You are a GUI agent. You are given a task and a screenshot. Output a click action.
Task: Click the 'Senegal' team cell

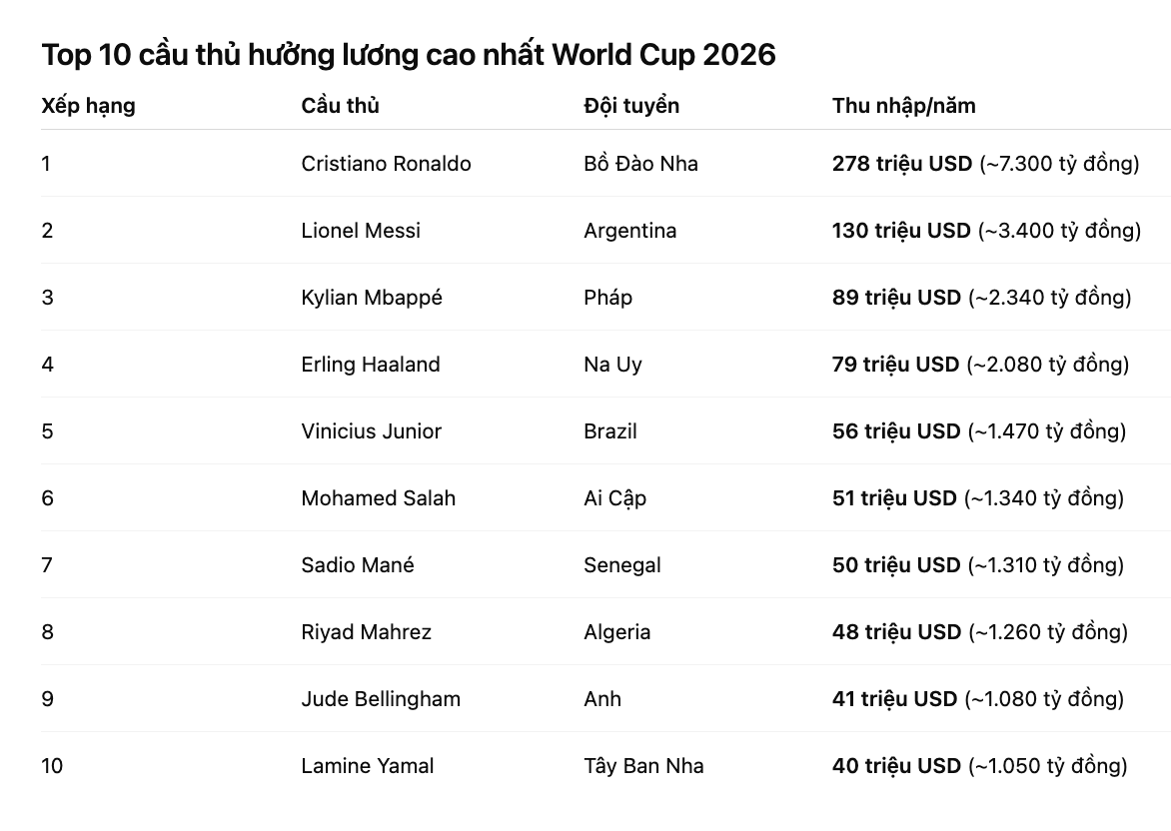622,565
